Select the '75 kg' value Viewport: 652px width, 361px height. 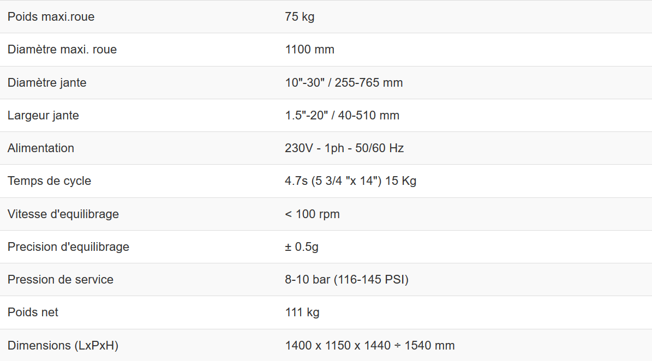(300, 17)
